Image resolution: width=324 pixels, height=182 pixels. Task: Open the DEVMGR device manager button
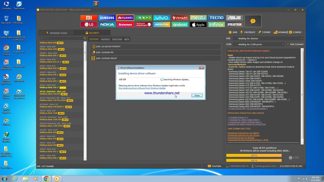(280, 32)
